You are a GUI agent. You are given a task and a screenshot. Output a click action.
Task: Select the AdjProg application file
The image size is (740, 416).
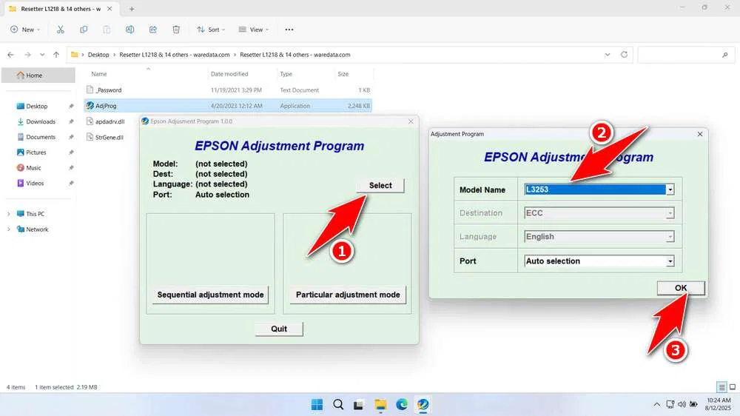click(x=229, y=106)
